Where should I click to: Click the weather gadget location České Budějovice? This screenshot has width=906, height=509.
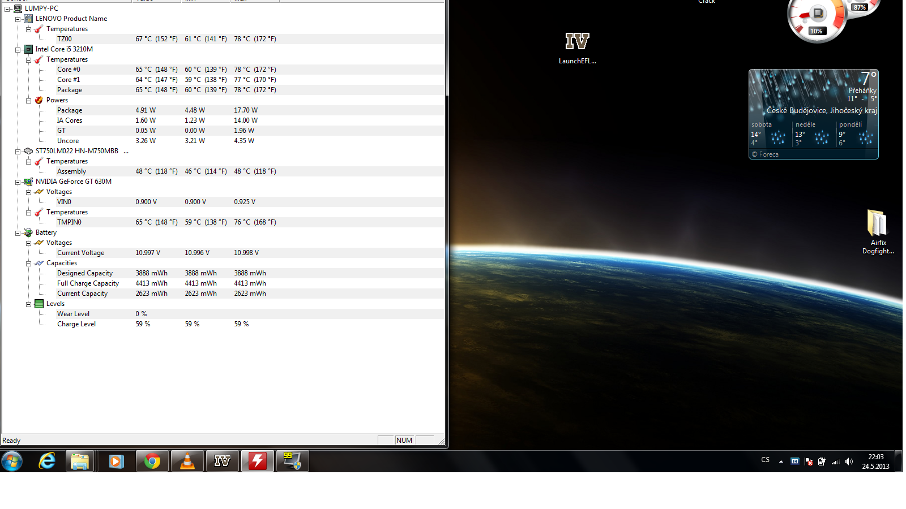point(822,111)
